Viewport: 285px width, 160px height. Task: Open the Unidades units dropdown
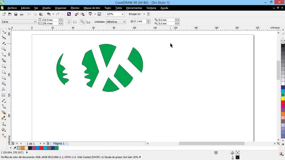[x=124, y=22]
